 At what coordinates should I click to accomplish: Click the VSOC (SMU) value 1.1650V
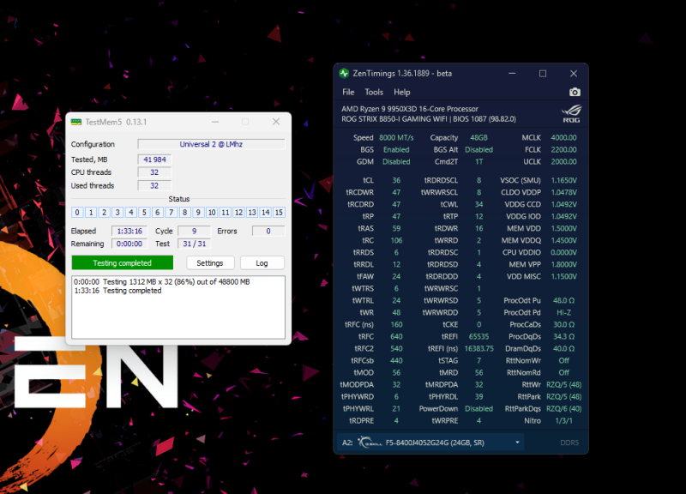[563, 180]
